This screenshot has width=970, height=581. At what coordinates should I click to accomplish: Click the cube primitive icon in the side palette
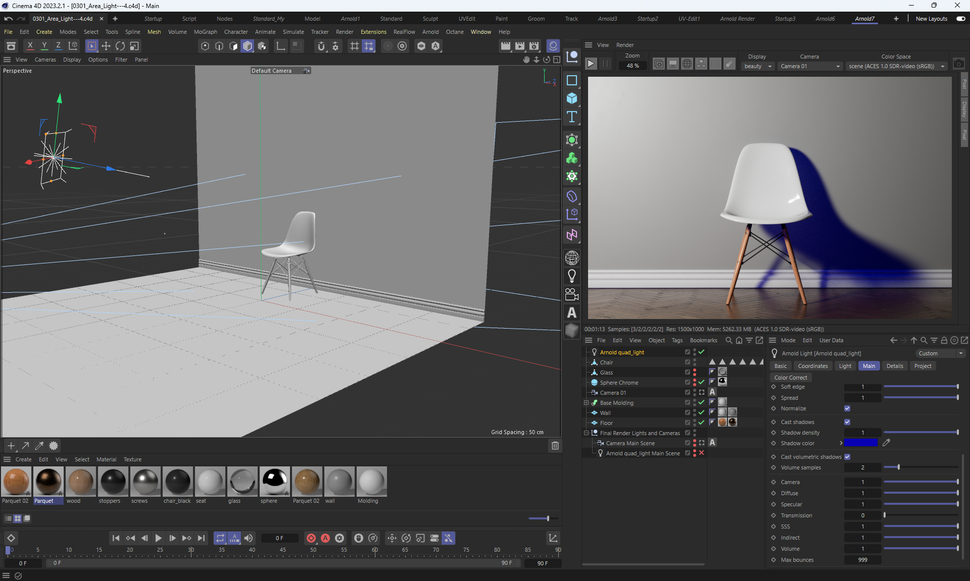coord(572,98)
